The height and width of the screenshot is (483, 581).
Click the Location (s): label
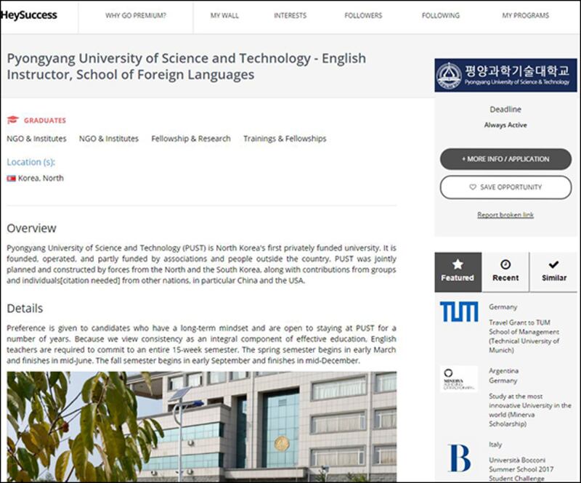(31, 162)
